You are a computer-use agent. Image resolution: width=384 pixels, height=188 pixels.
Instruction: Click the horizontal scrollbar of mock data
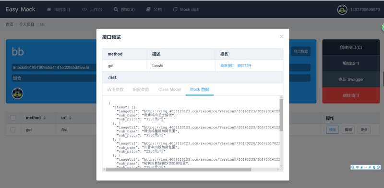179,169
